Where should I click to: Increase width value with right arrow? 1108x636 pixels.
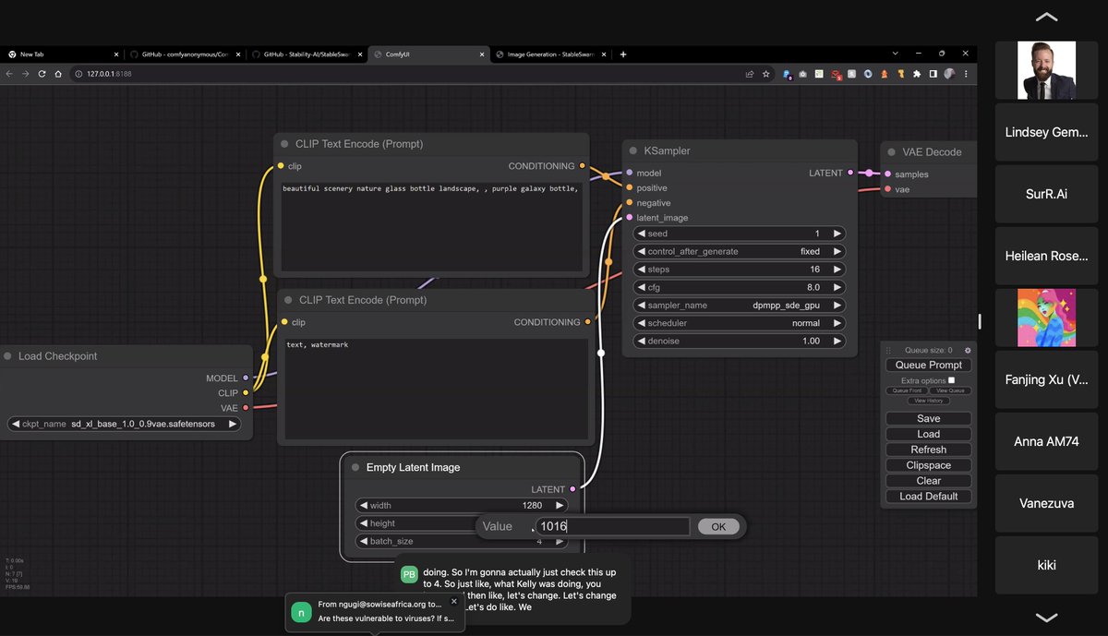[x=560, y=506]
